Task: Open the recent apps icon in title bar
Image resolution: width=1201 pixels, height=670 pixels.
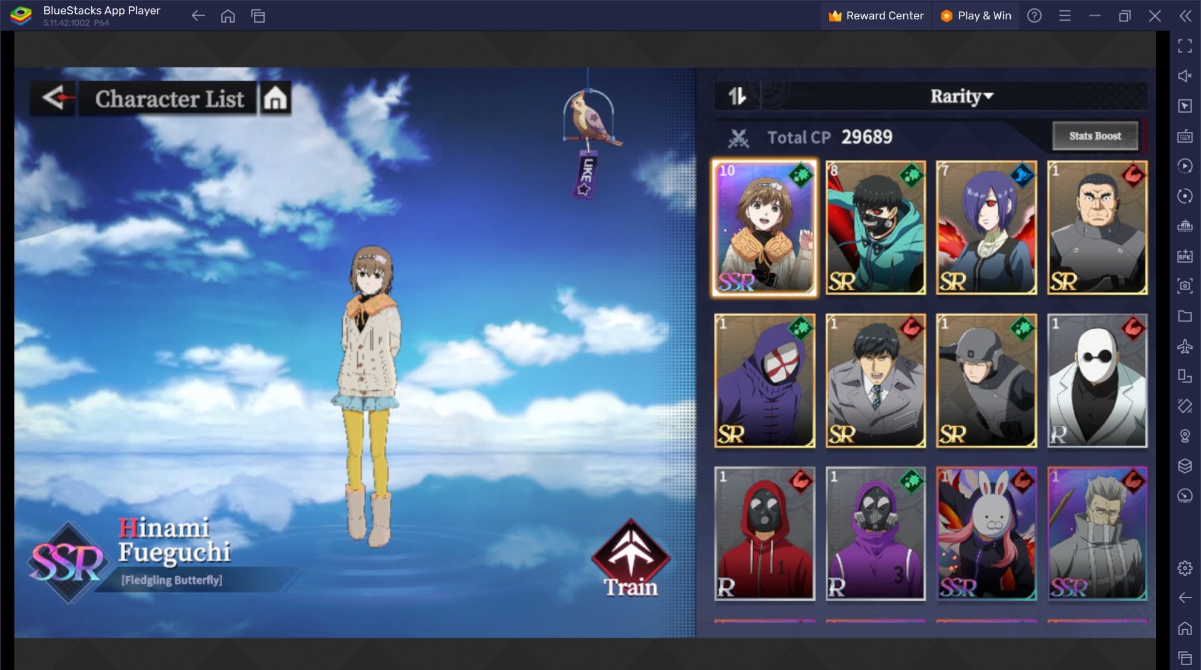Action: (258, 16)
